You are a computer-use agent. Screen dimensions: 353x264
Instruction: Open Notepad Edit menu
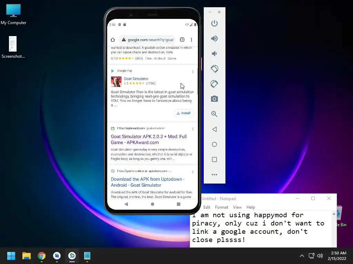pyautogui.click(x=207, y=207)
